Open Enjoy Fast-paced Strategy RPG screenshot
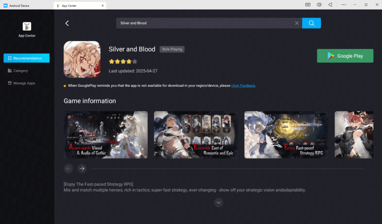382x224 pixels. click(286, 135)
